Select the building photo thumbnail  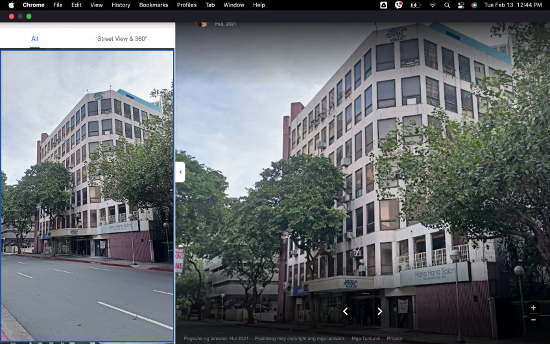coord(87,195)
